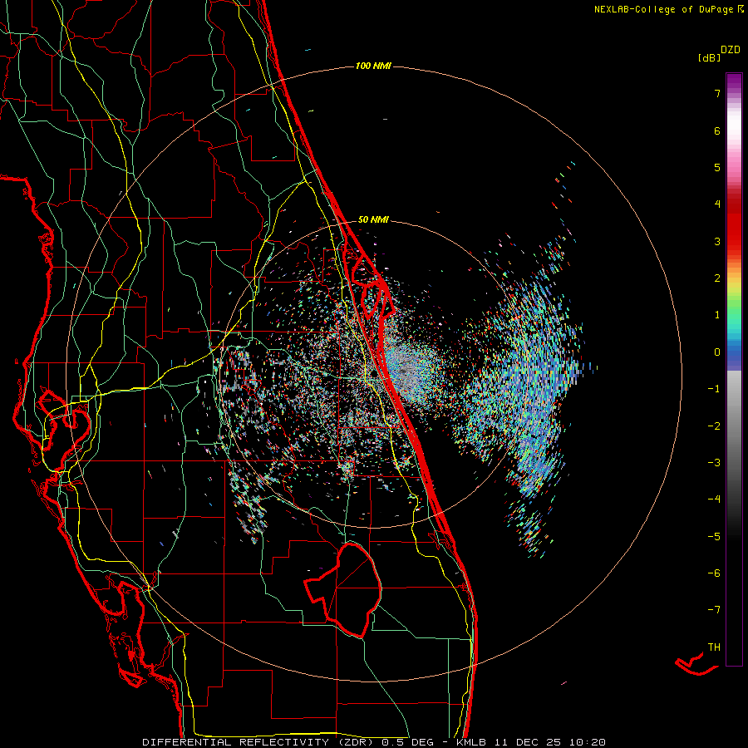Click the -6 value on color scale
The width and height of the screenshot is (748, 748).
714,573
